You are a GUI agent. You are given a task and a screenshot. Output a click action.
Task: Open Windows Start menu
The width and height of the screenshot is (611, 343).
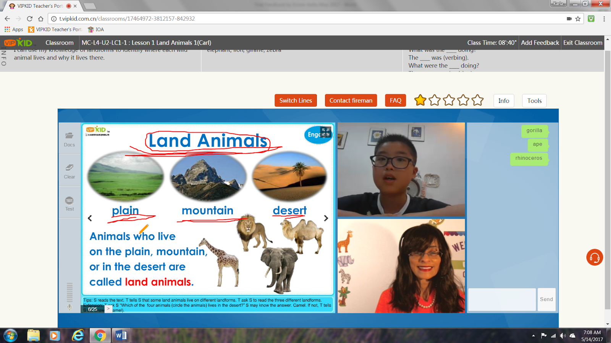[x=10, y=335]
